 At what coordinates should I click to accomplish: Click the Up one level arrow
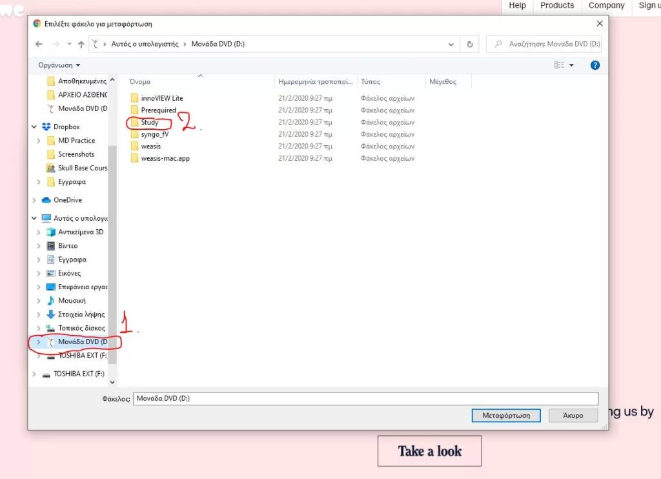point(81,45)
